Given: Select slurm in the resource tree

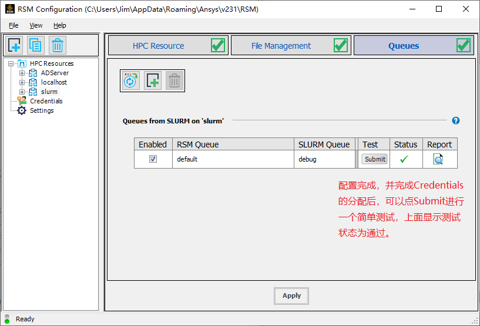Looking at the screenshot, I should [49, 92].
